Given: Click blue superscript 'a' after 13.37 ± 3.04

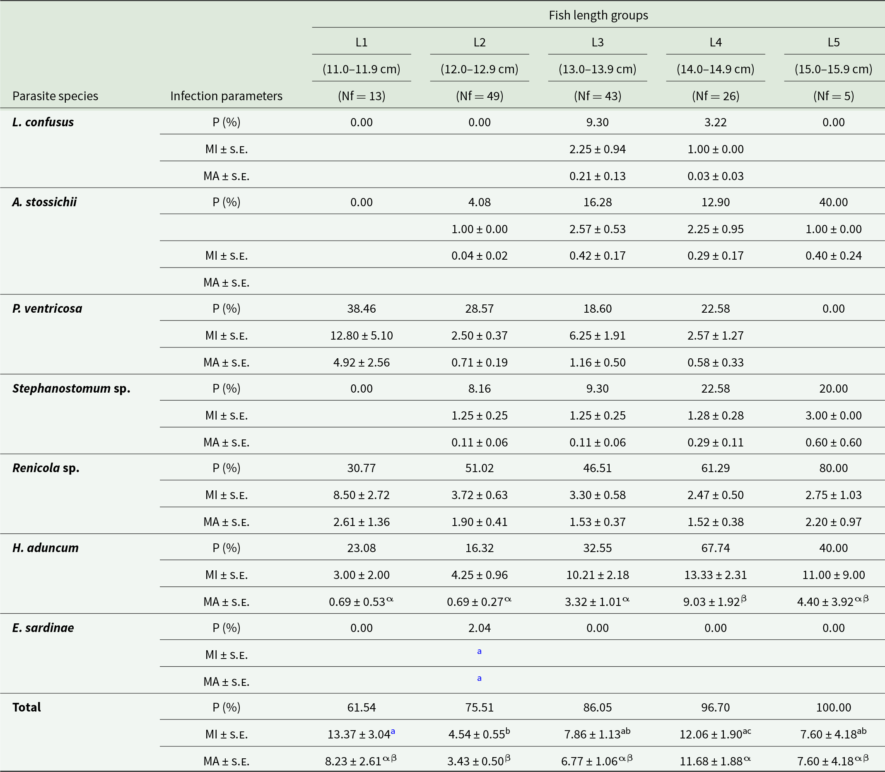Looking at the screenshot, I should tap(393, 731).
